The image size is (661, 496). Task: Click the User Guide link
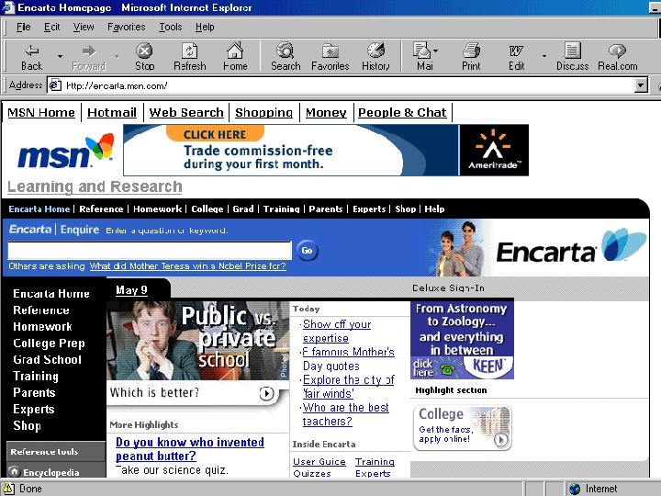(x=319, y=462)
